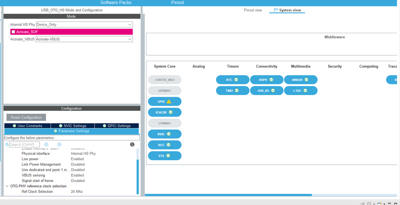Viewport: 400px width, 205px height.
Task: Open the USB_HS connectivity block
Action: tap(267, 91)
